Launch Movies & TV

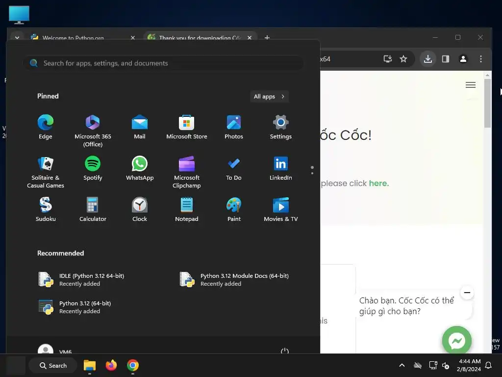coord(281,210)
